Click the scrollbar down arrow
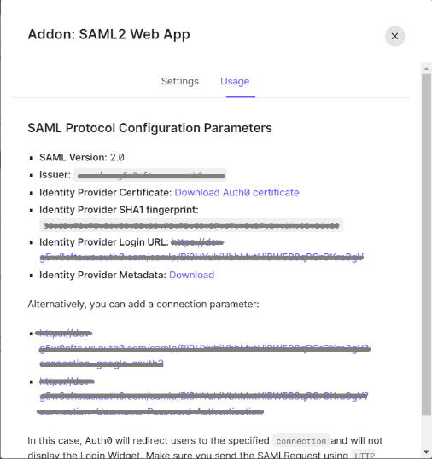 pos(426,452)
